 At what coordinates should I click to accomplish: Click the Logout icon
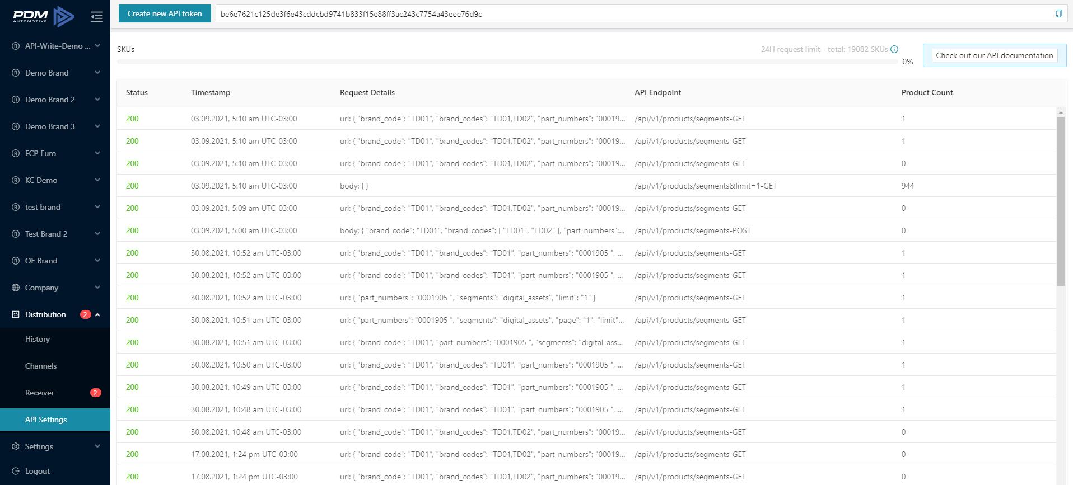pyautogui.click(x=16, y=471)
